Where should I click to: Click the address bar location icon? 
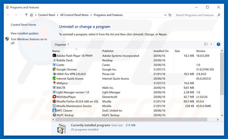[32, 15]
